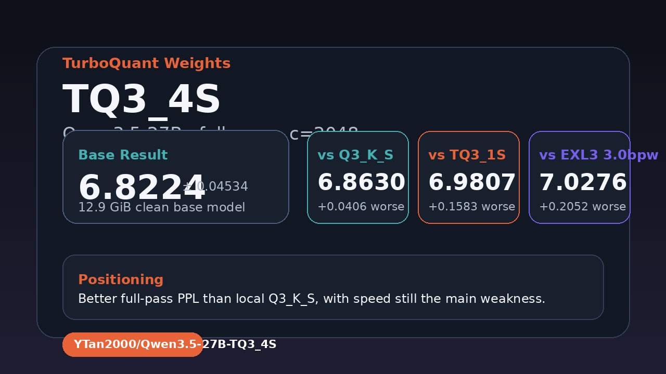Screen dimensions: 666x374
Task: Open the vs TQ3_1S comparison card
Action: pos(469,177)
